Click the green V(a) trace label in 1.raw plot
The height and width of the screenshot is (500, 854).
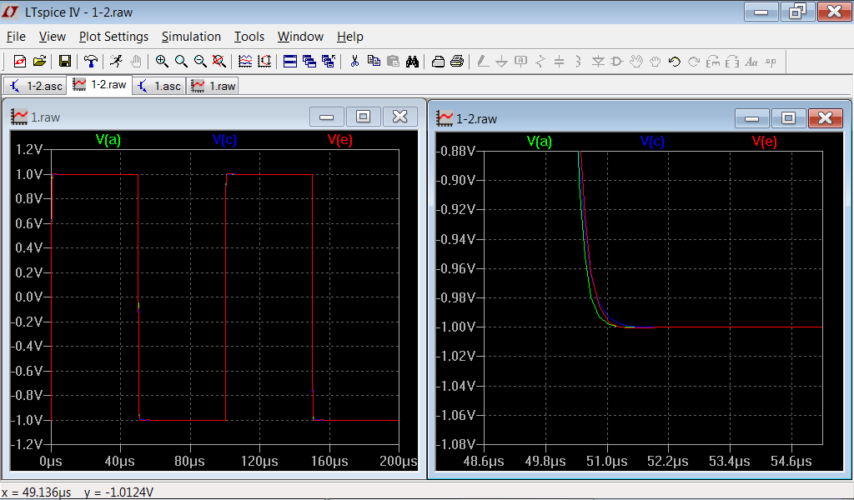(108, 140)
